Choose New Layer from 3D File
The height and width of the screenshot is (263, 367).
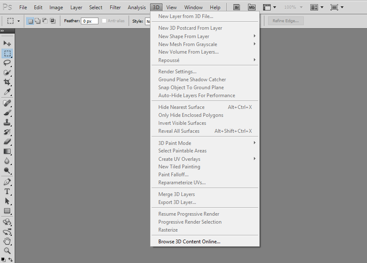click(x=205, y=16)
